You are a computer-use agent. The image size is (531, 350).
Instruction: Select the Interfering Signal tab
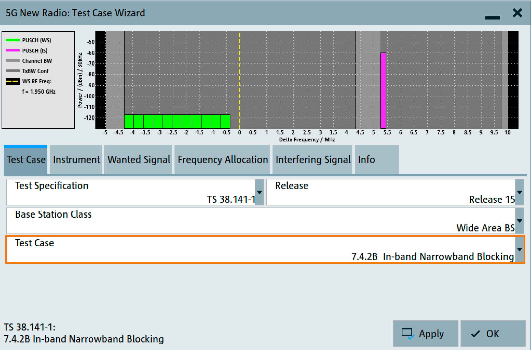click(313, 159)
